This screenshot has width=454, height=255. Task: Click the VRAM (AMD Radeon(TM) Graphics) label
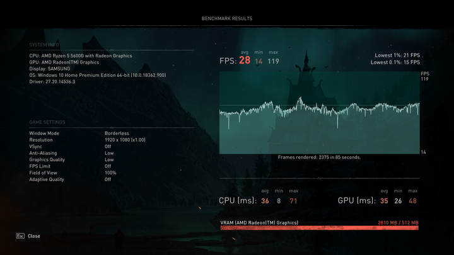point(259,223)
